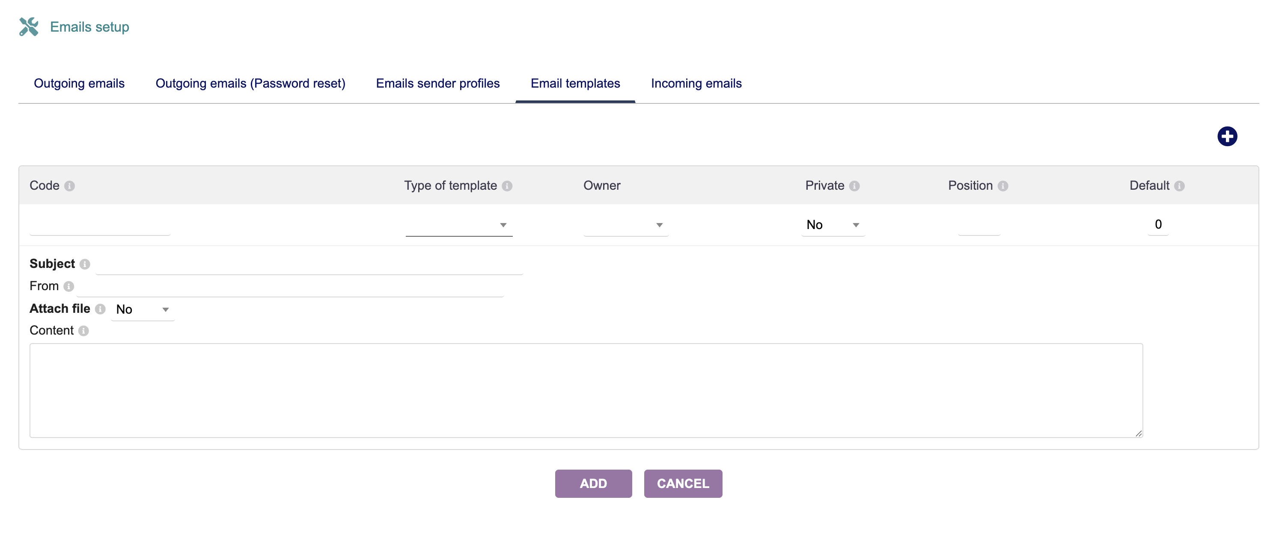Viewport: 1273px width, 535px height.
Task: Click the Position column header label
Action: [970, 185]
